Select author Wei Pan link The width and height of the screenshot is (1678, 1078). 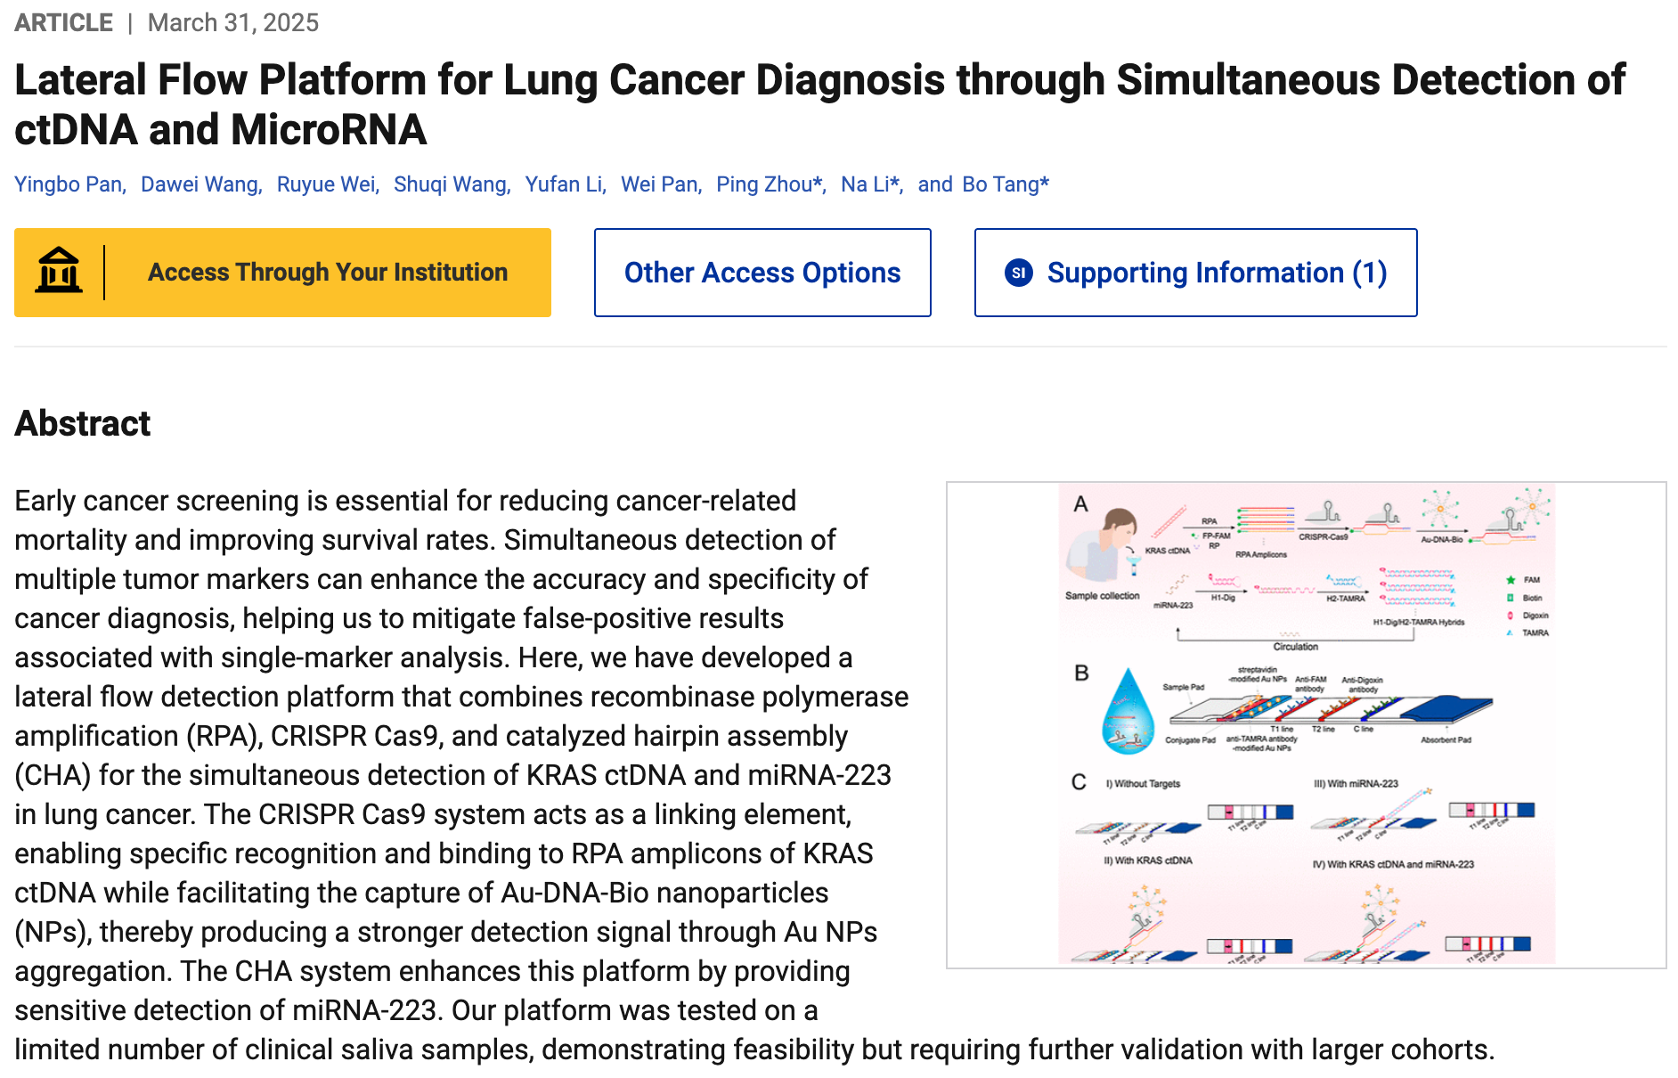[659, 184]
